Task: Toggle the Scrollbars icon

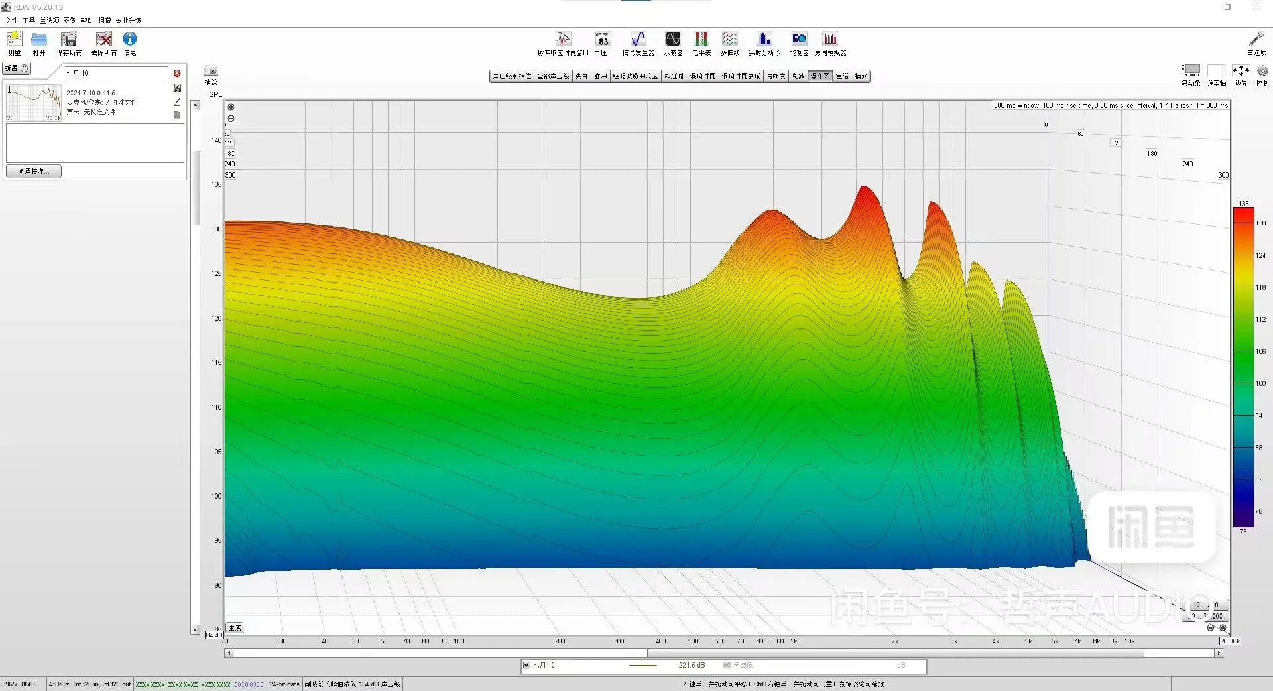Action: pyautogui.click(x=1191, y=70)
